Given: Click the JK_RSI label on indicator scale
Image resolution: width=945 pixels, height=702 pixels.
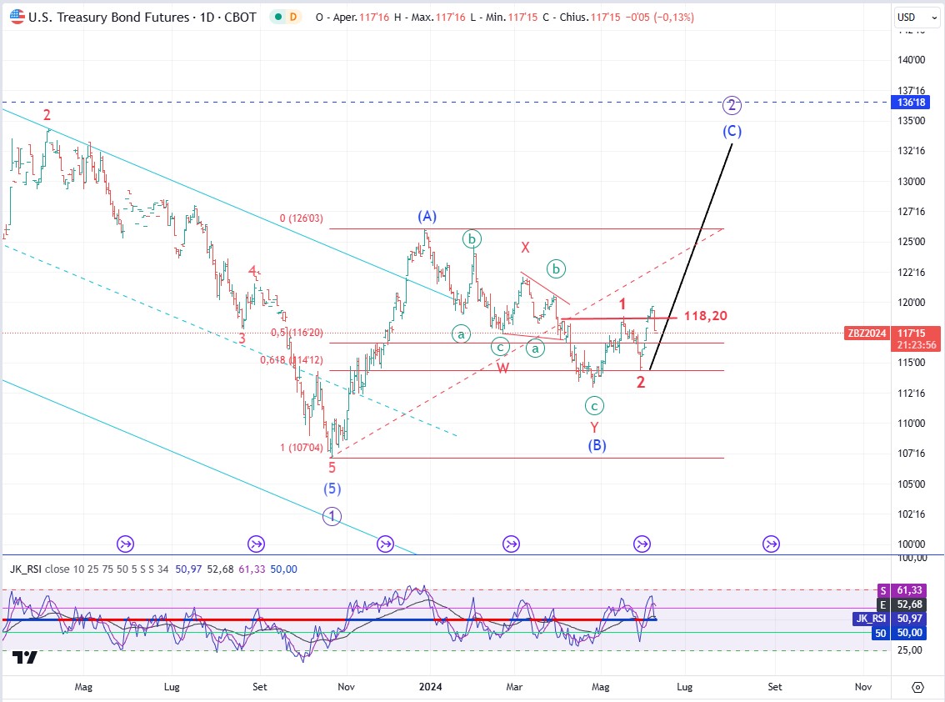Looking at the screenshot, I should pyautogui.click(x=871, y=618).
